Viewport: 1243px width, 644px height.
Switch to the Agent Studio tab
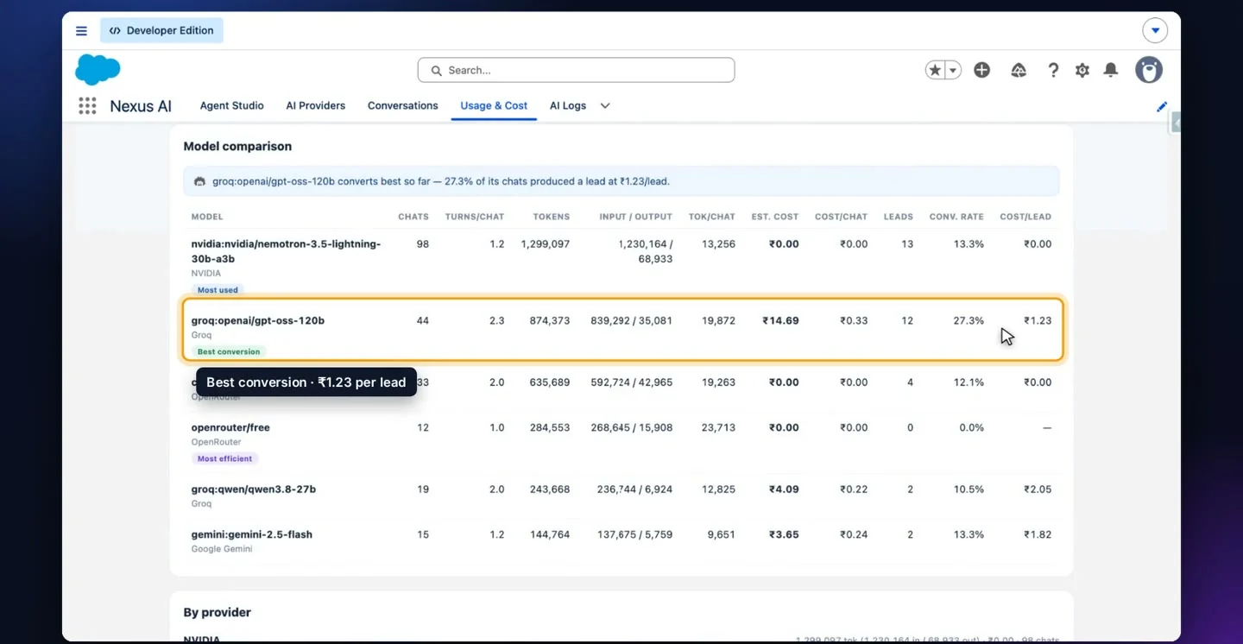tap(232, 105)
